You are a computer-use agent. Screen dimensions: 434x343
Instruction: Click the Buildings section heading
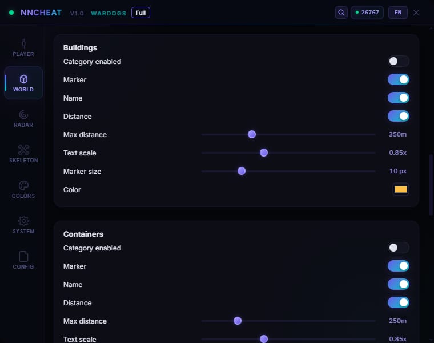click(80, 47)
